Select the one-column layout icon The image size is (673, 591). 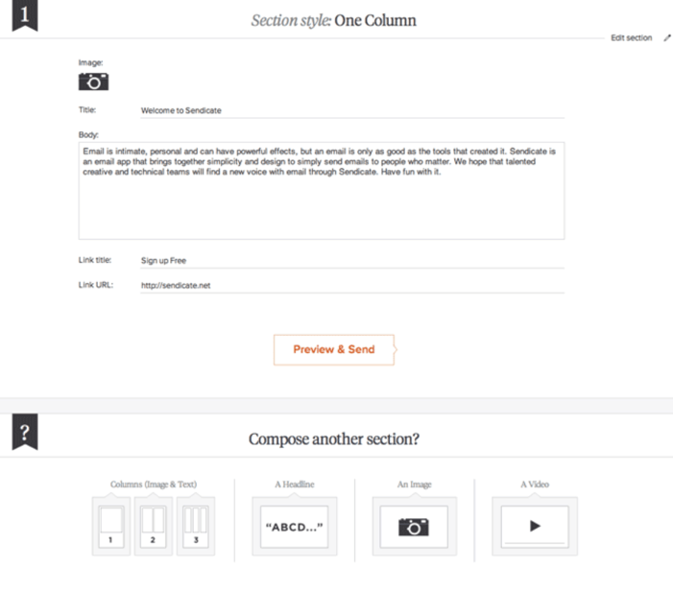pos(111,526)
